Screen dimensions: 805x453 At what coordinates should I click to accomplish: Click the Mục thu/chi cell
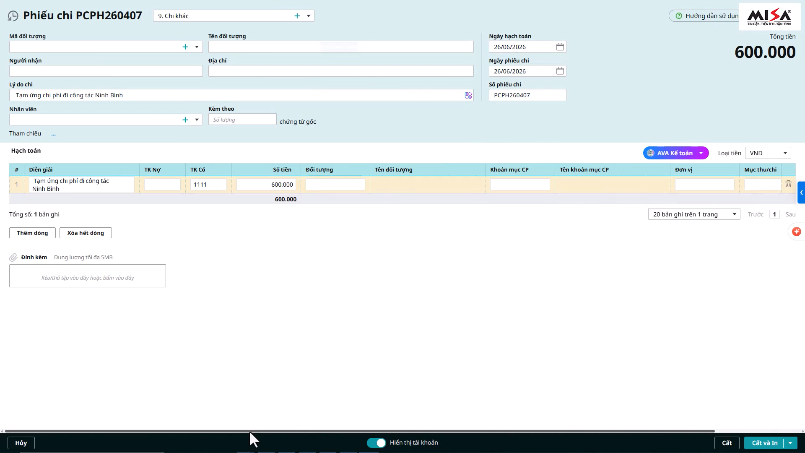(762, 185)
